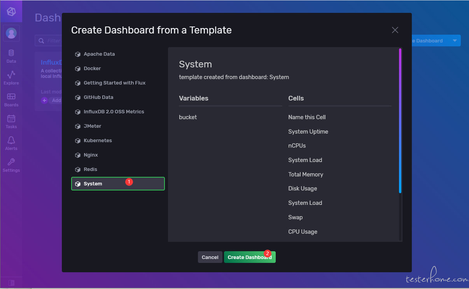Open the user avatar menu
Viewport: 469px width, 289px height.
pos(11,33)
